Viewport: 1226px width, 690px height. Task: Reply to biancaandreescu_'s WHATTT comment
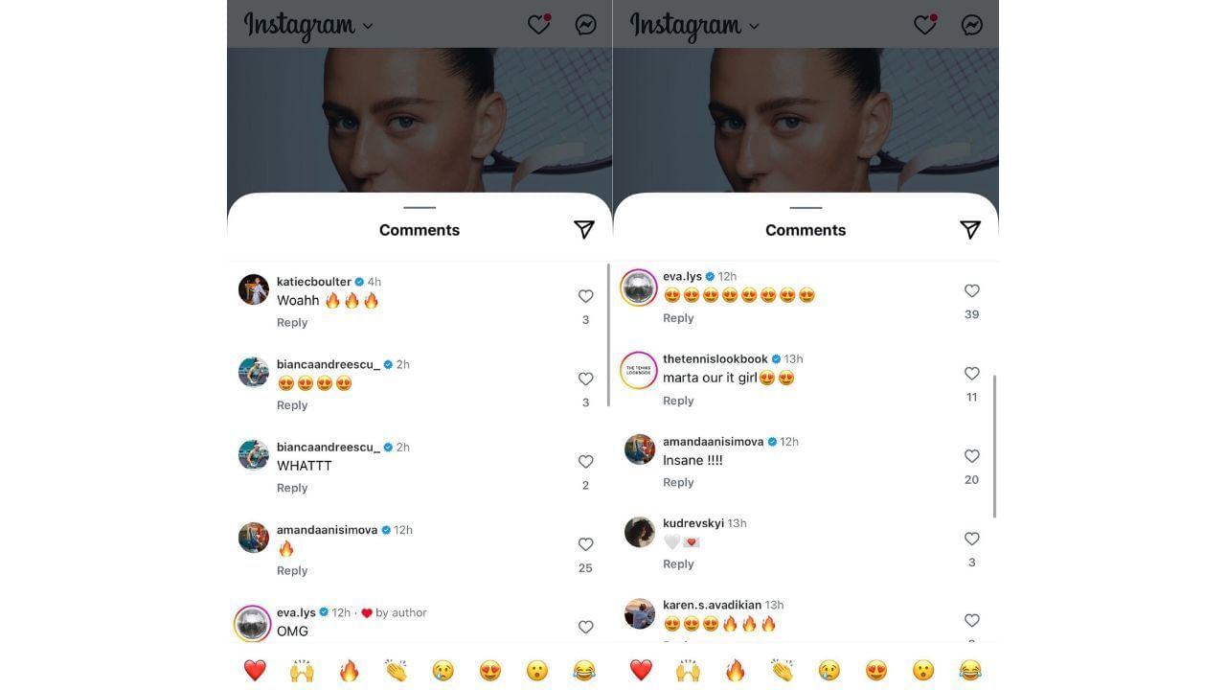[292, 488]
